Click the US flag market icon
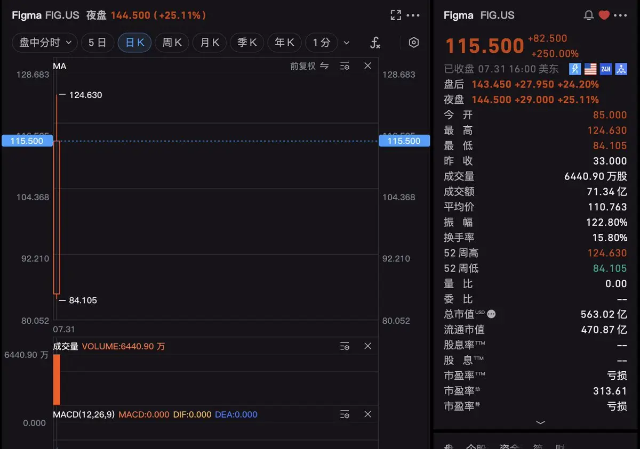Screen dimensions: 640x449 coord(590,69)
